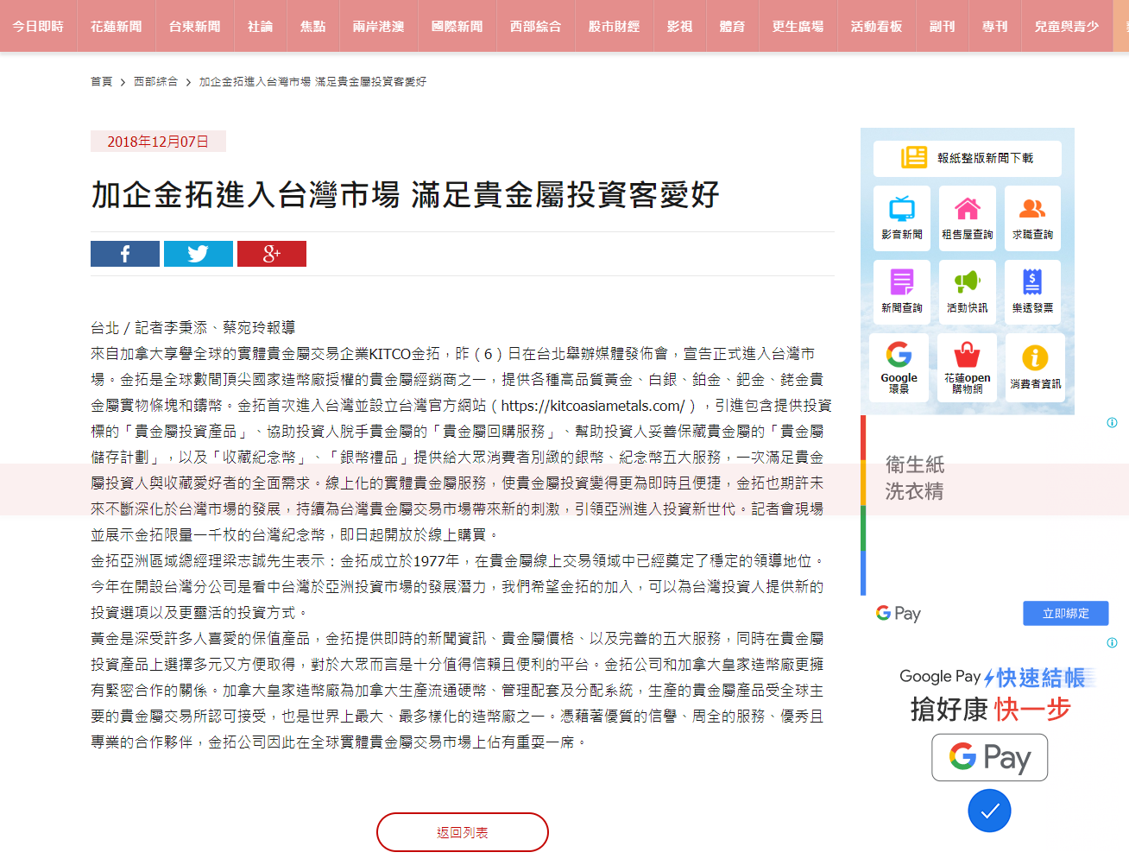Click 西部綜合 breadcrumb link
Viewport: 1129px width, 865px height.
coord(155,82)
